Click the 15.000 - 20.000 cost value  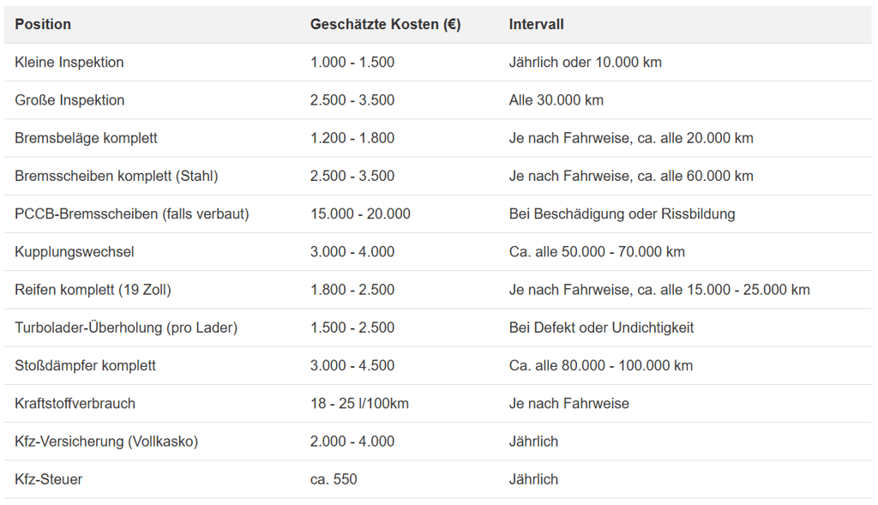click(x=360, y=213)
